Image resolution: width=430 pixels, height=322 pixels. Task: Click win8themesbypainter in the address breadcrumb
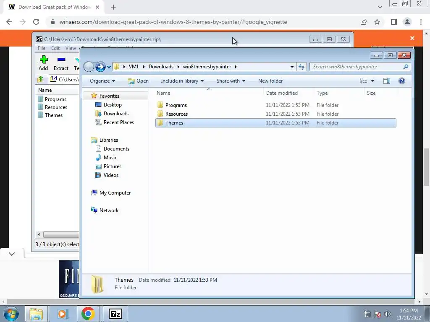tap(207, 67)
